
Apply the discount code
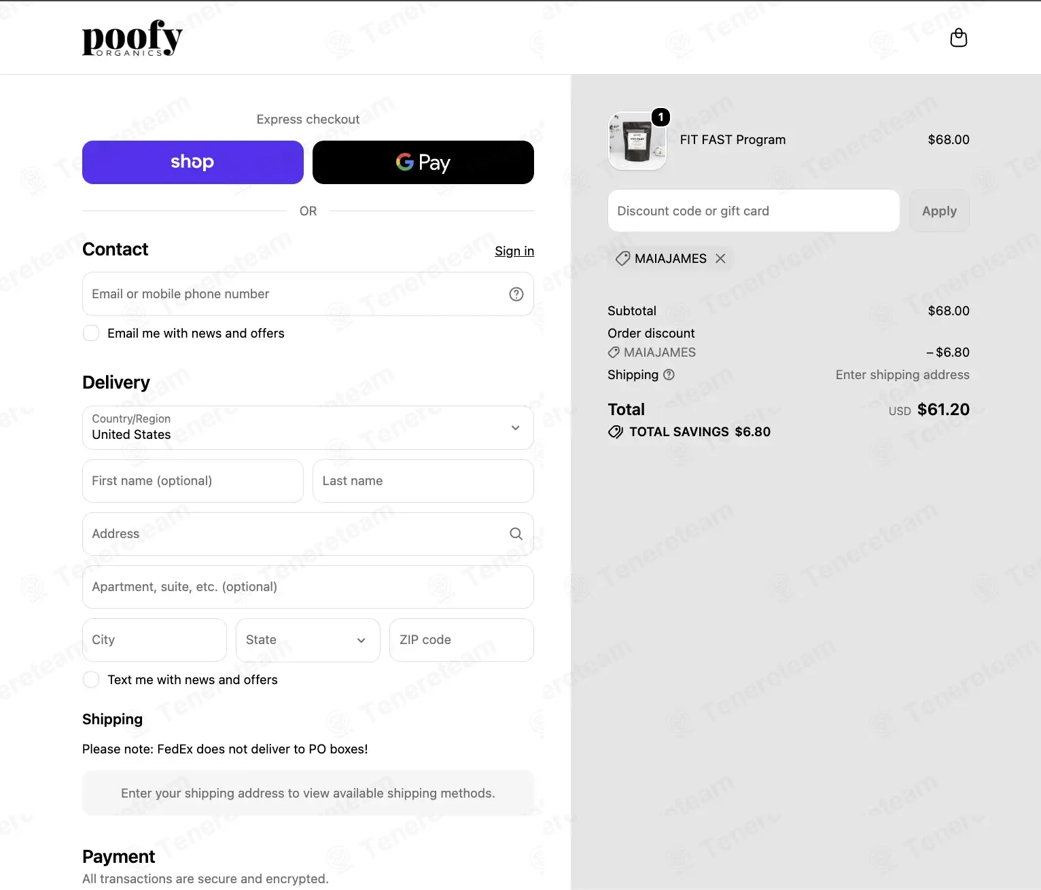[x=939, y=211]
